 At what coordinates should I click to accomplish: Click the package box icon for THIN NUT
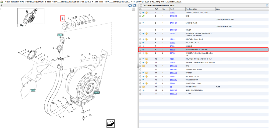(x=147, y=13)
